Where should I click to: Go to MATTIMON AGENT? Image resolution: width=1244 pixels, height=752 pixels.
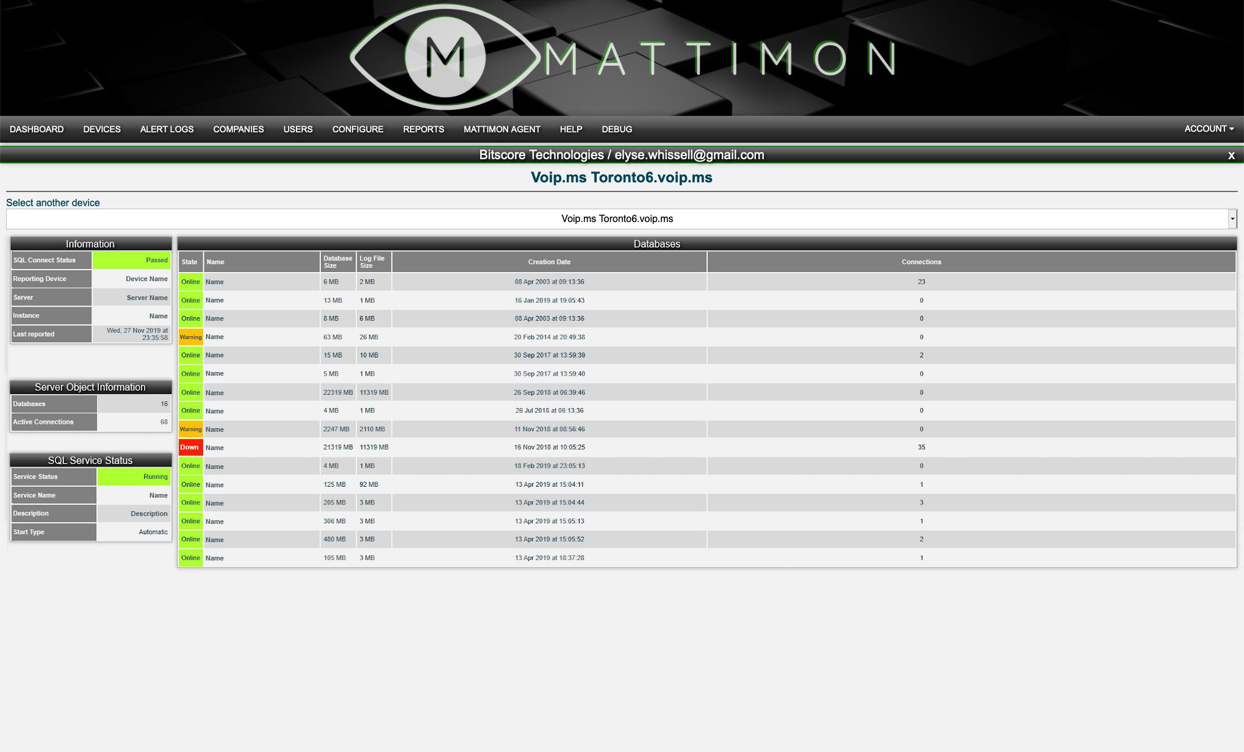click(502, 129)
